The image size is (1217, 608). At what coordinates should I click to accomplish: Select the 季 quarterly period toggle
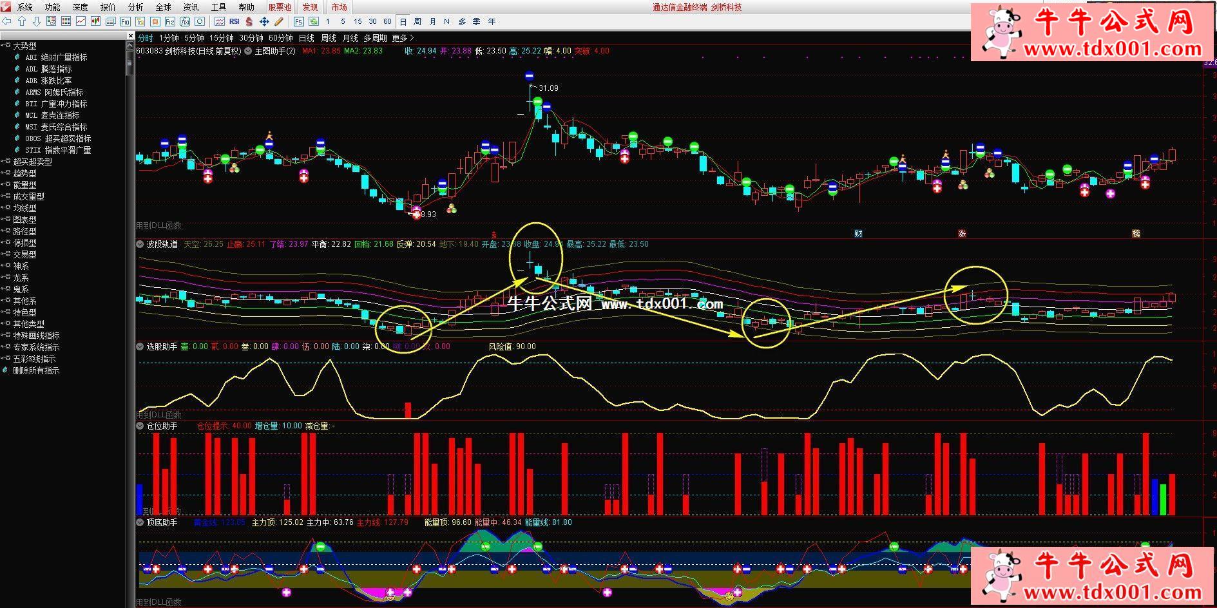pyautogui.click(x=476, y=21)
